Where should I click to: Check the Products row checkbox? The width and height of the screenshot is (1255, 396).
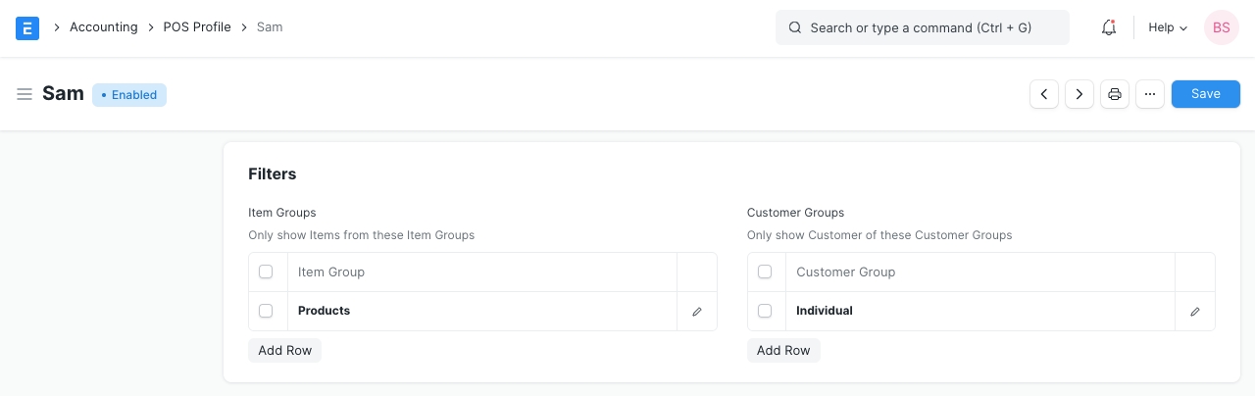click(x=266, y=311)
